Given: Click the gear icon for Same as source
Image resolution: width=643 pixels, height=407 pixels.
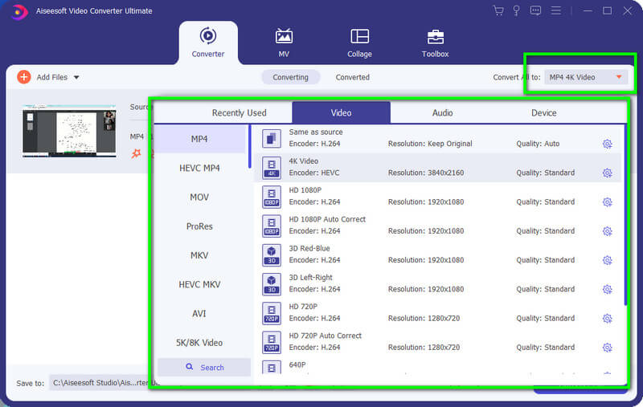Looking at the screenshot, I should (x=607, y=144).
